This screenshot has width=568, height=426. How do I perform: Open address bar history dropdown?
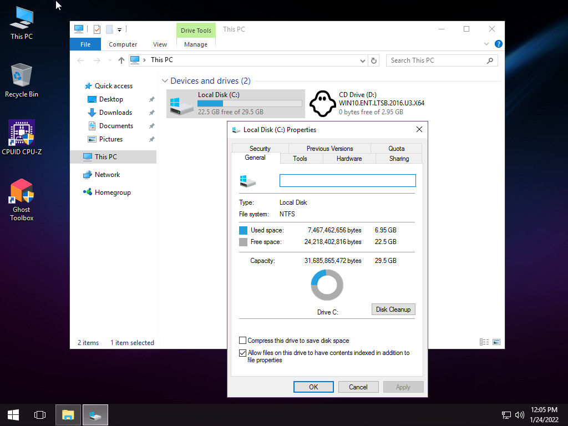(x=362, y=60)
